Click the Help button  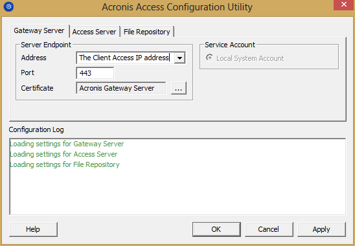tap(33, 229)
